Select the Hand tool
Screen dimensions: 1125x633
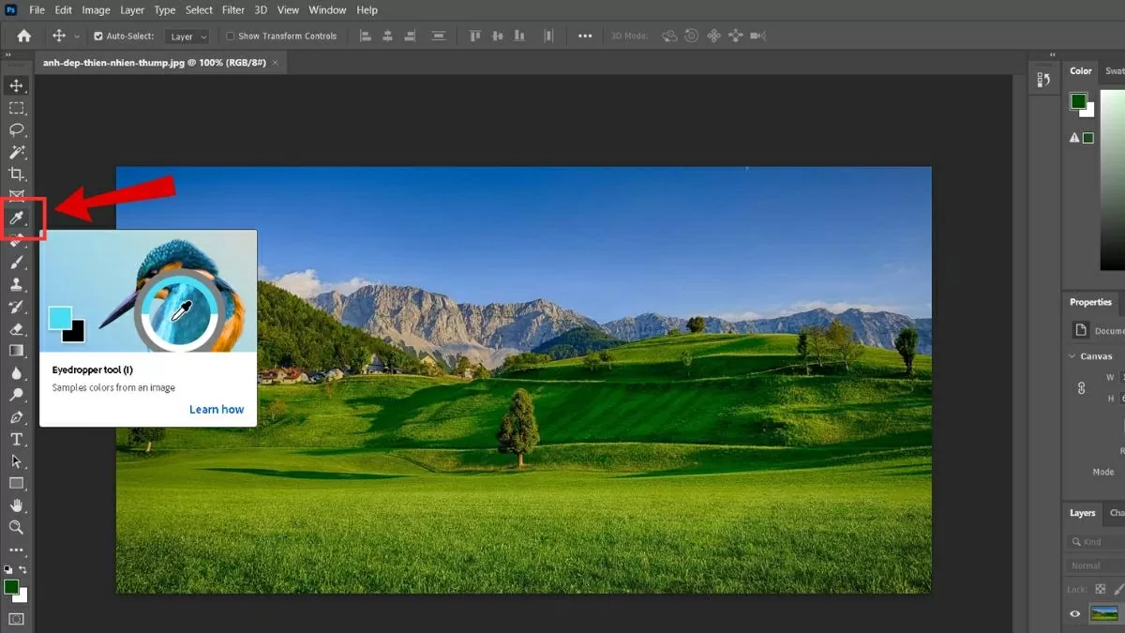tap(17, 506)
